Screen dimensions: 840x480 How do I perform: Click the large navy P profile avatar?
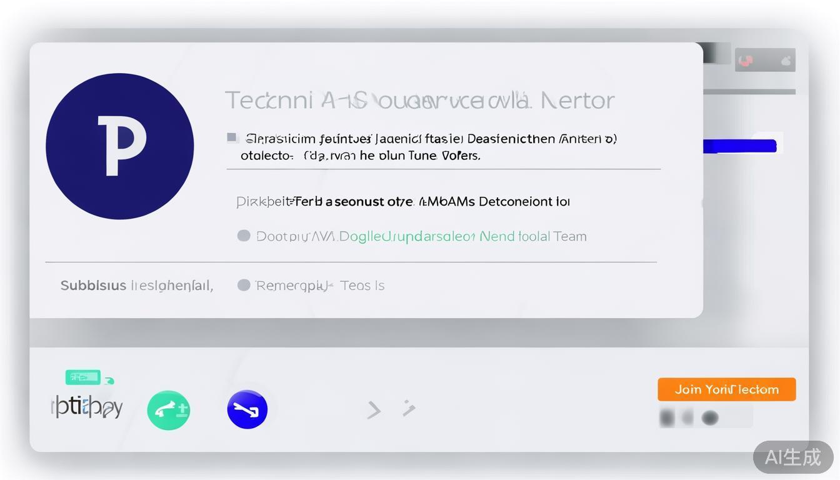coord(119,146)
